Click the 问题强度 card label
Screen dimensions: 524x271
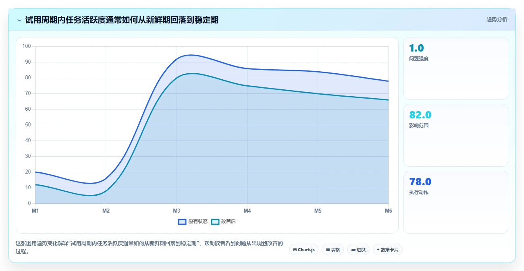pyautogui.click(x=419, y=59)
